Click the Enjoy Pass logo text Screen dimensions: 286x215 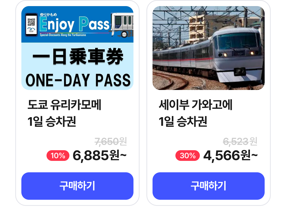pyautogui.click(x=74, y=25)
